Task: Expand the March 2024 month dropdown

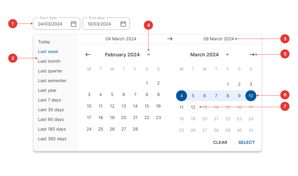Action: point(227,55)
